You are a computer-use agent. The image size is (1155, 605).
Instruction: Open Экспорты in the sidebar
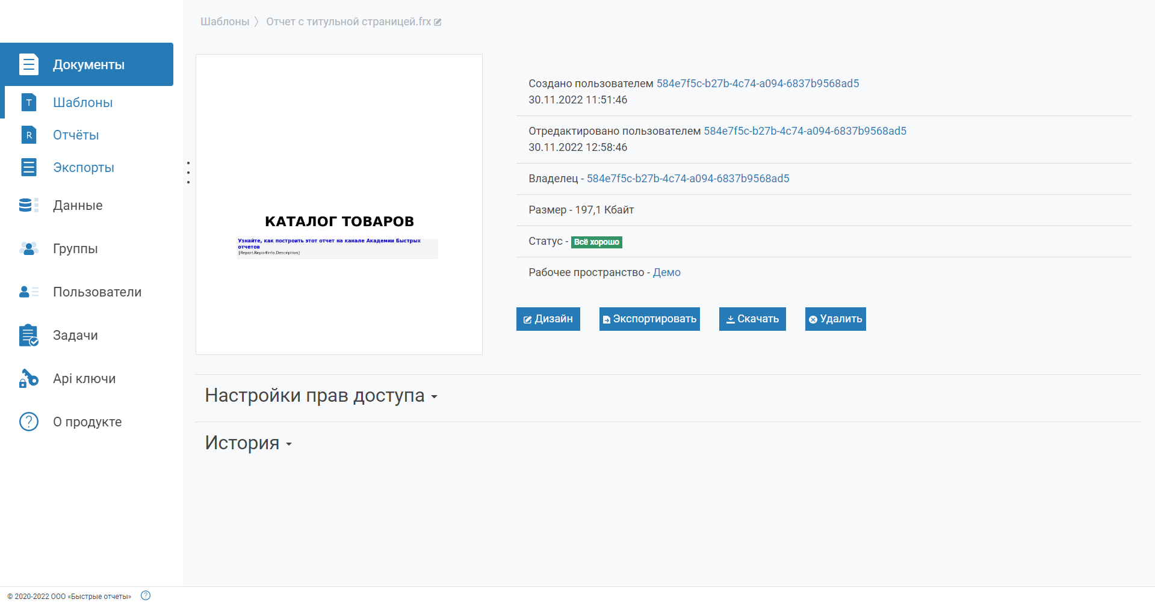tap(84, 167)
